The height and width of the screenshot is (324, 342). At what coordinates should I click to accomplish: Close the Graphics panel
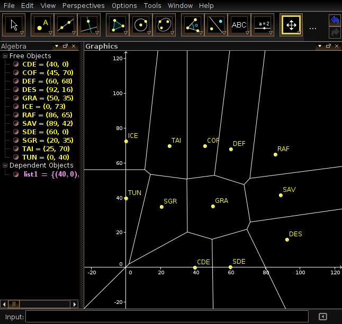click(337, 46)
